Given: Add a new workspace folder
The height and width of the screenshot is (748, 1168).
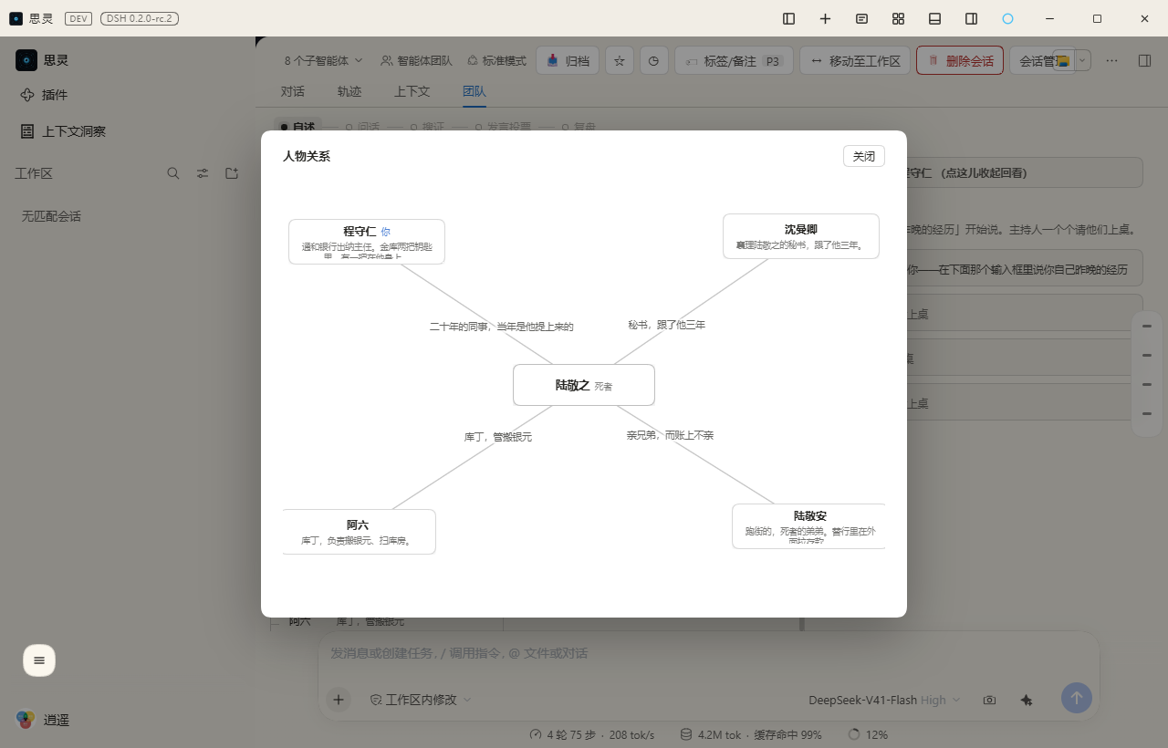Looking at the screenshot, I should point(232,173).
